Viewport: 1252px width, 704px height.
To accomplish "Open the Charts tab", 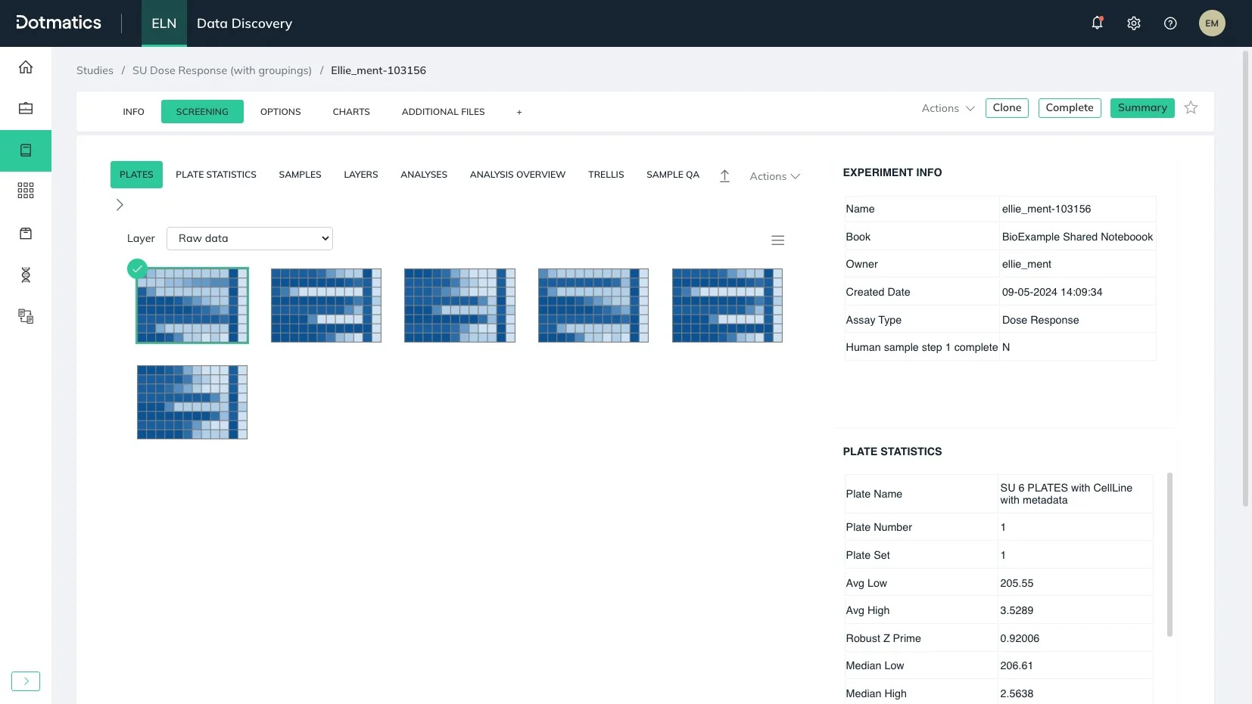I will [x=350, y=111].
